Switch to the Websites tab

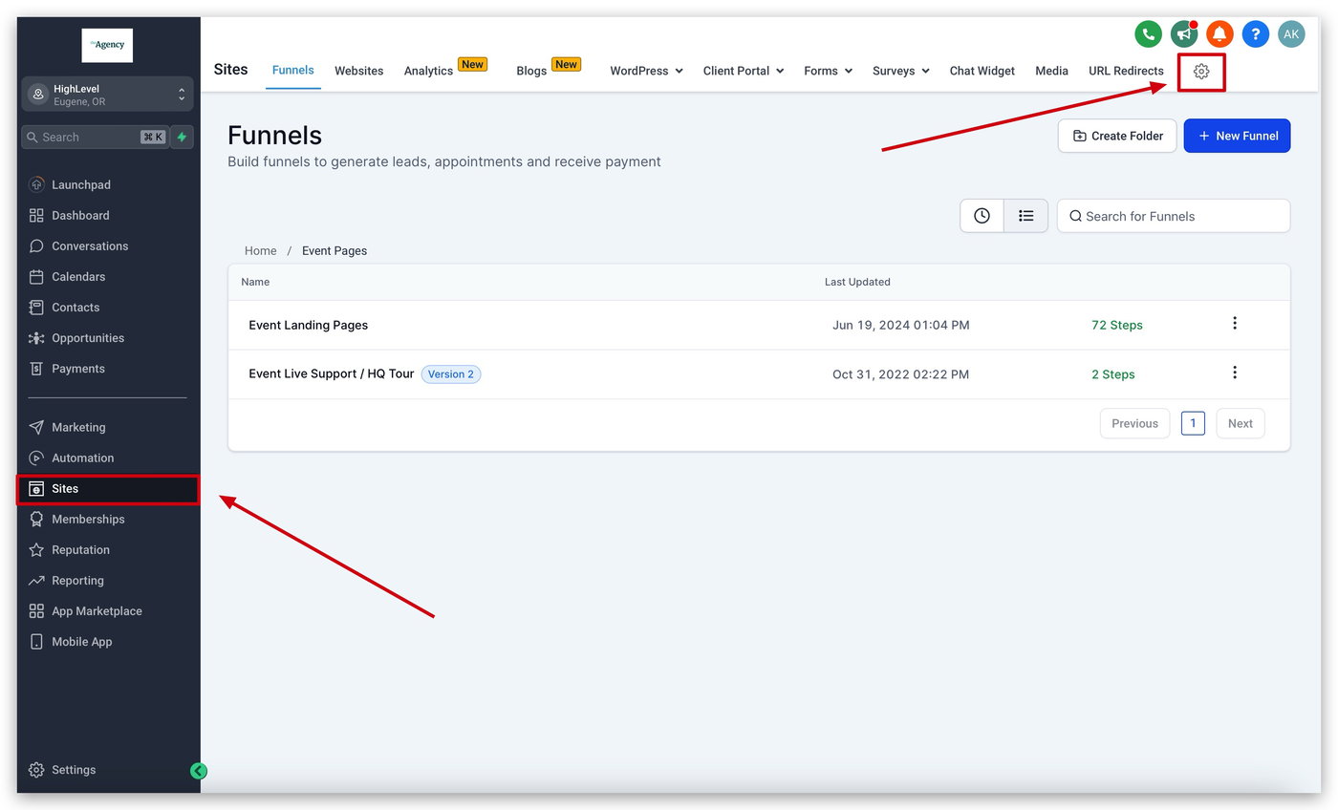tap(358, 71)
